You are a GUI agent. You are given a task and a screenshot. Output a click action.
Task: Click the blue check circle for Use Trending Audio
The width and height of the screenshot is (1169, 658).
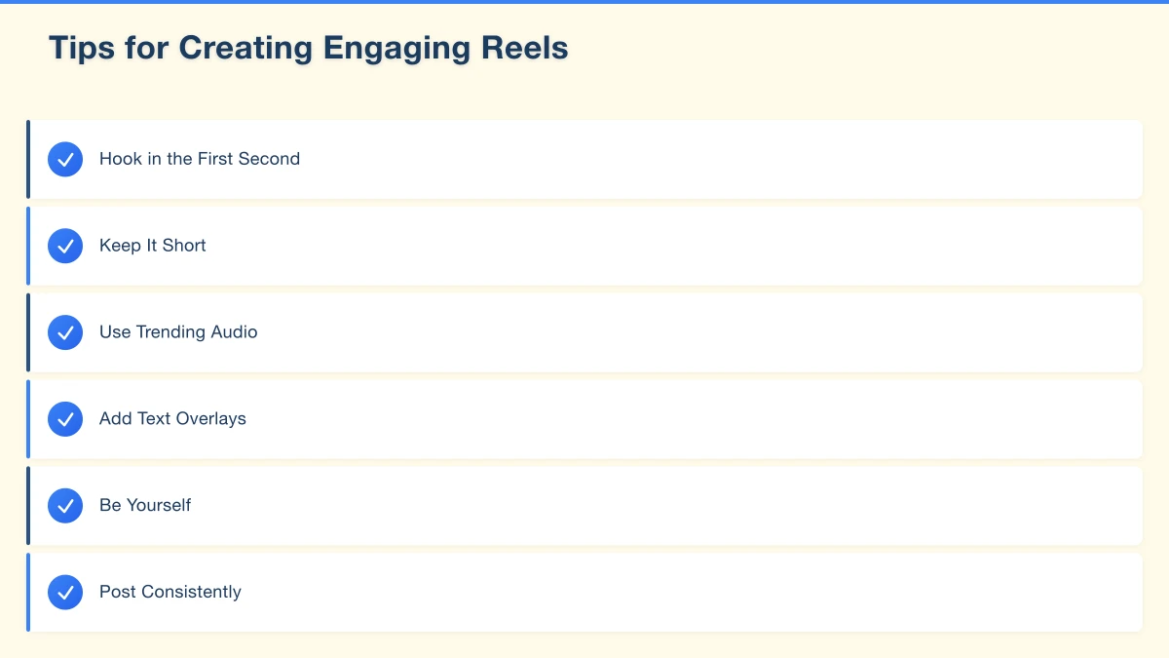pyautogui.click(x=65, y=332)
